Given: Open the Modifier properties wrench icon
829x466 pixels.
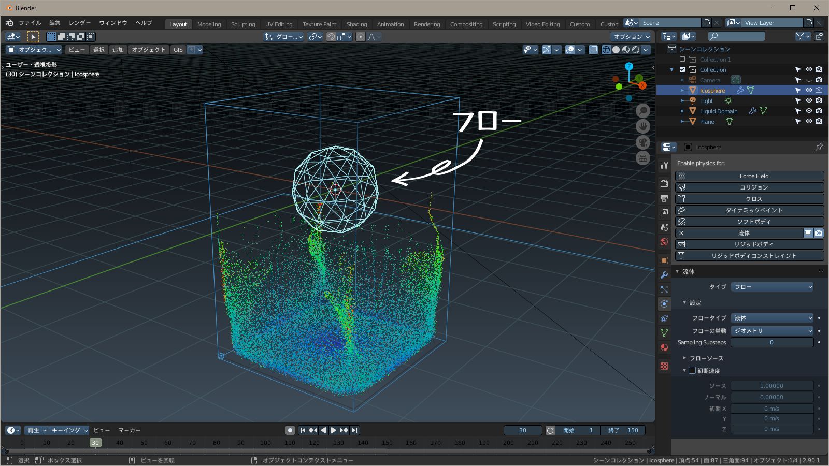Looking at the screenshot, I should (x=664, y=275).
